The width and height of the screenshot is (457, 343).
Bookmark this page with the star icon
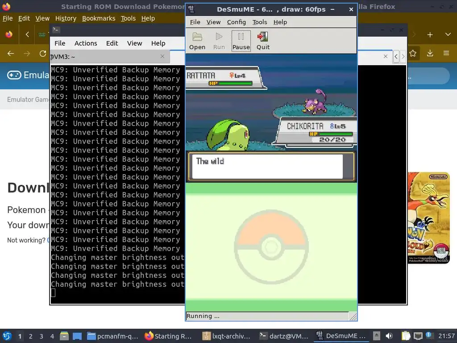click(413, 53)
